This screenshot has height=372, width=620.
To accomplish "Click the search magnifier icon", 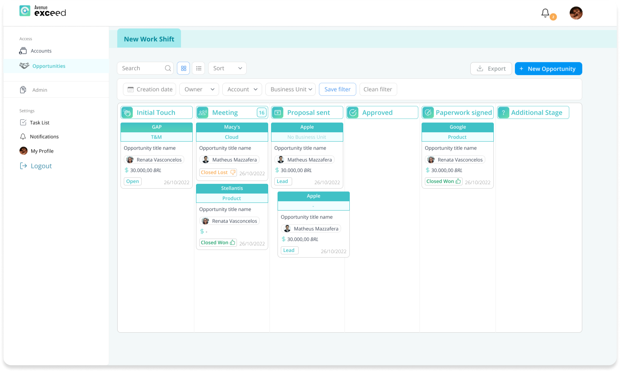I will click(x=168, y=68).
